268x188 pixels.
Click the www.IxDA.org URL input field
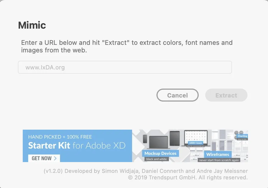pos(125,67)
